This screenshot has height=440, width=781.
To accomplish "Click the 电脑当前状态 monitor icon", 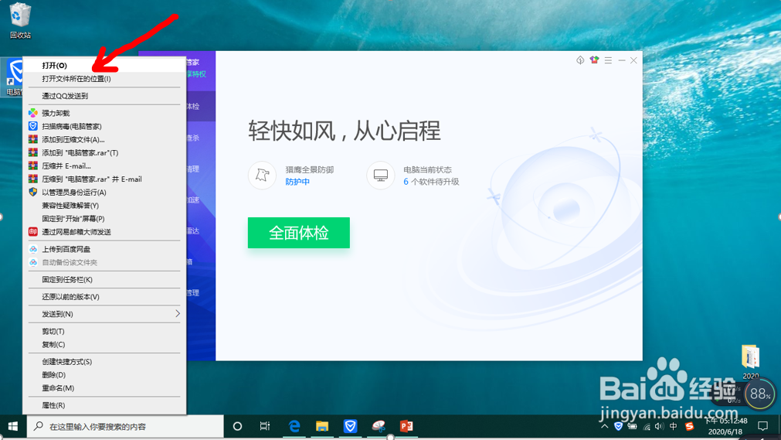I will pos(381,175).
